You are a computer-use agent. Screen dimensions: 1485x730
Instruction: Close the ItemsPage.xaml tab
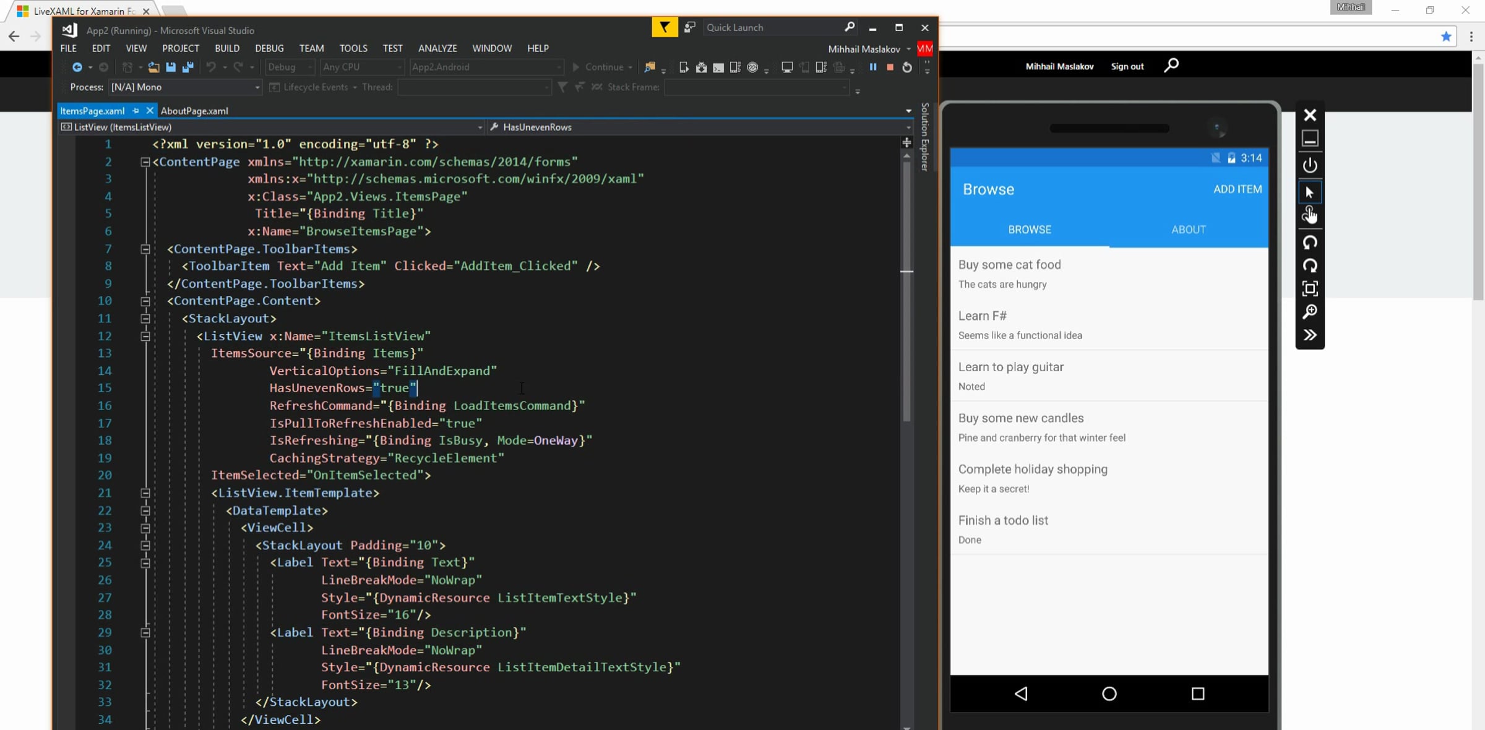tap(150, 111)
